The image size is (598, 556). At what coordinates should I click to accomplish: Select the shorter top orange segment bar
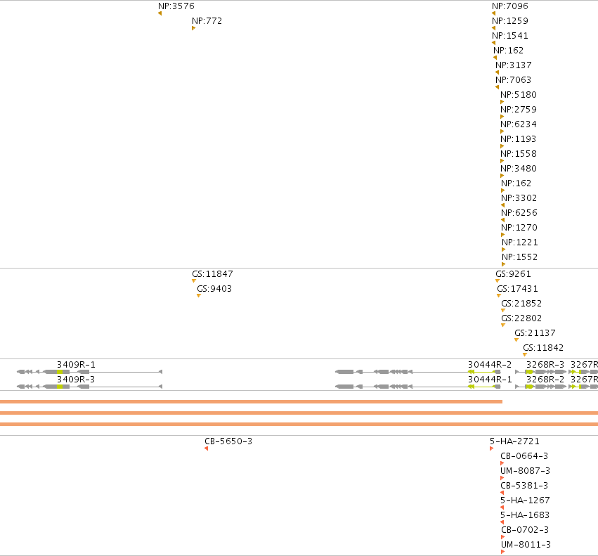click(x=251, y=401)
